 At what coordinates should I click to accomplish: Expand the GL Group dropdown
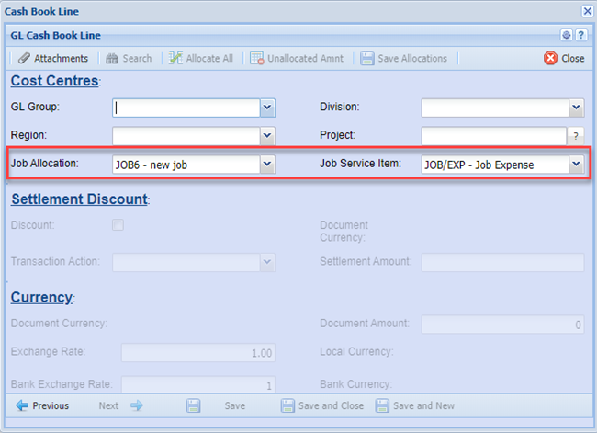[x=267, y=108]
